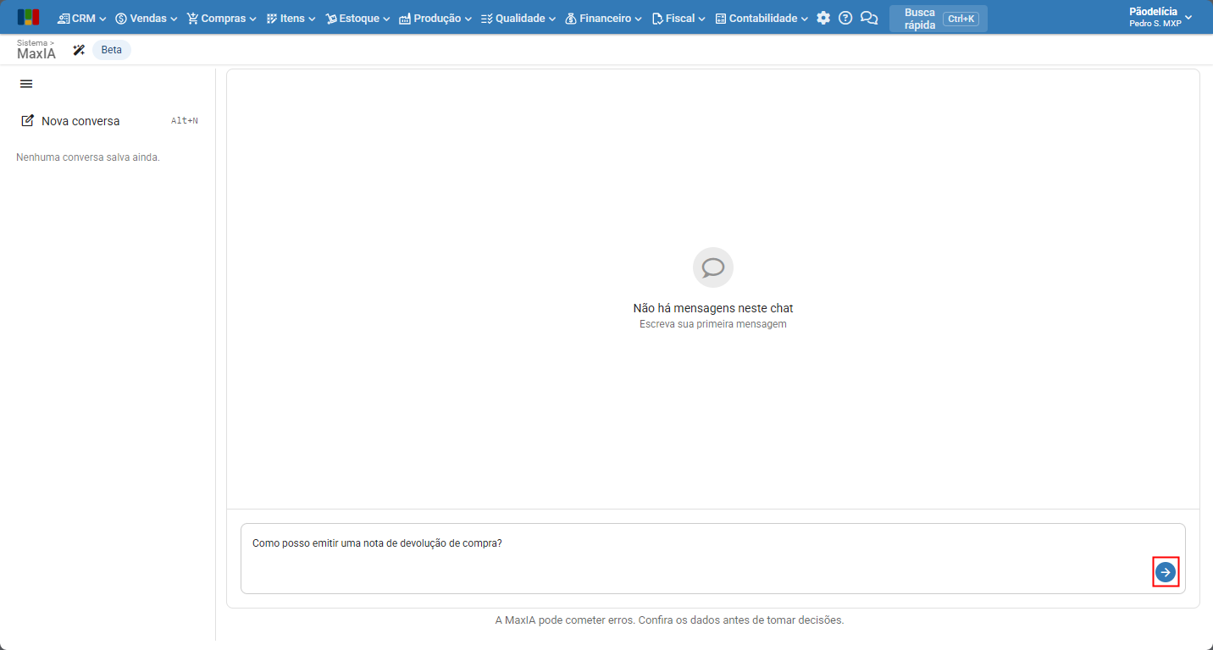Click the colored app logo
The height and width of the screenshot is (650, 1213).
[28, 18]
